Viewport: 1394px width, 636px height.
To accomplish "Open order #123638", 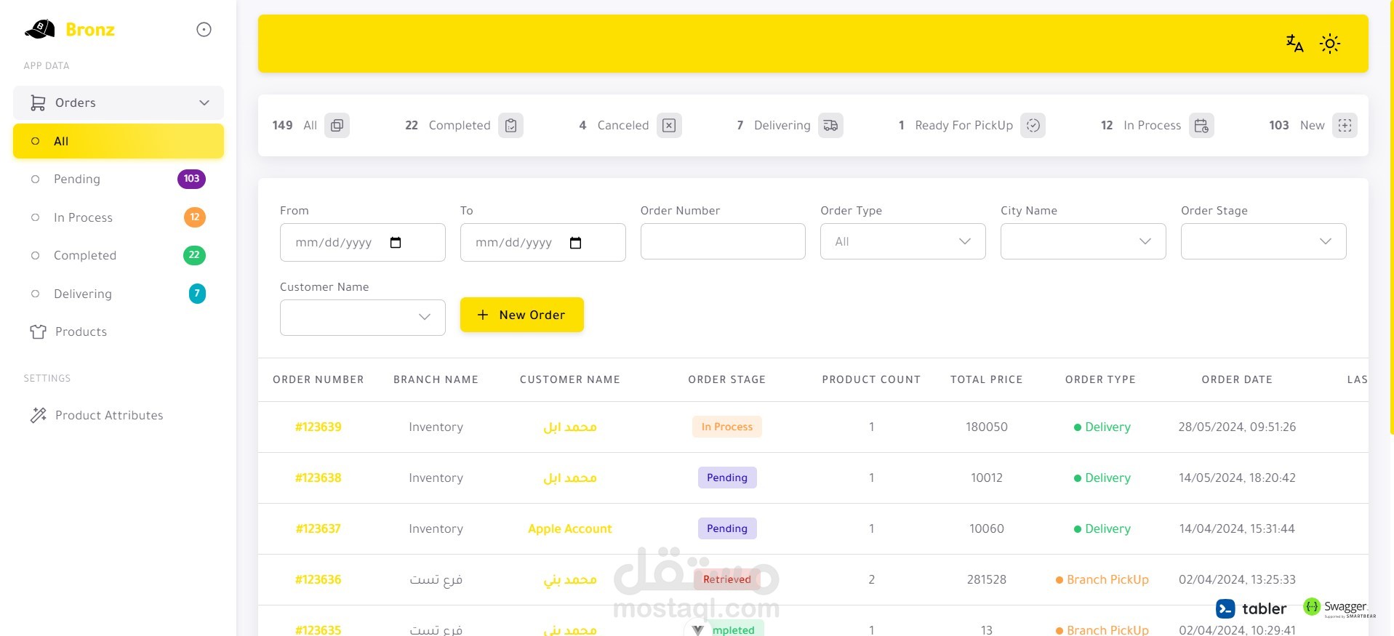I will pyautogui.click(x=319, y=478).
